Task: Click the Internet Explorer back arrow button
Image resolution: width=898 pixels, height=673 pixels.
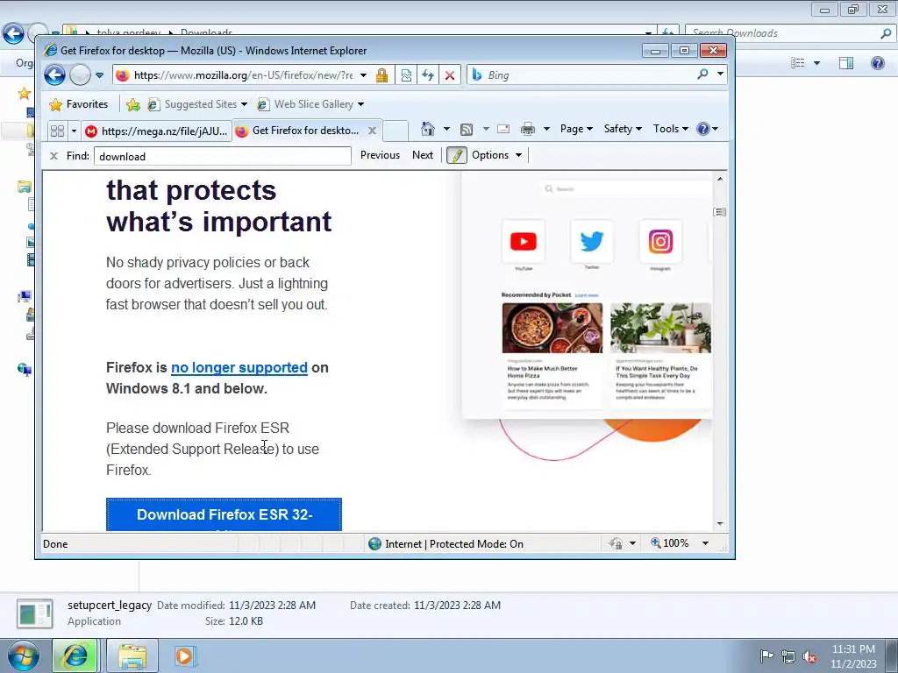Action: 54,75
